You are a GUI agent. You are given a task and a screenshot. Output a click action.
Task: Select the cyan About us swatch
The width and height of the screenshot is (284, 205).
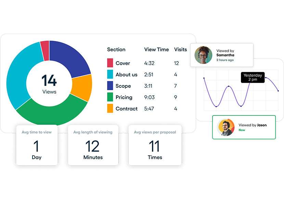[x=110, y=74]
